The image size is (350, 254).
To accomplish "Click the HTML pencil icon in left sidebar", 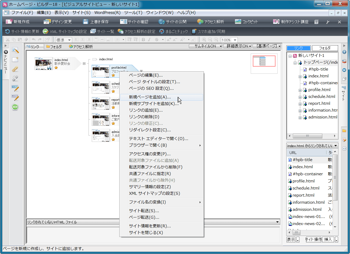I will tap(15, 98).
